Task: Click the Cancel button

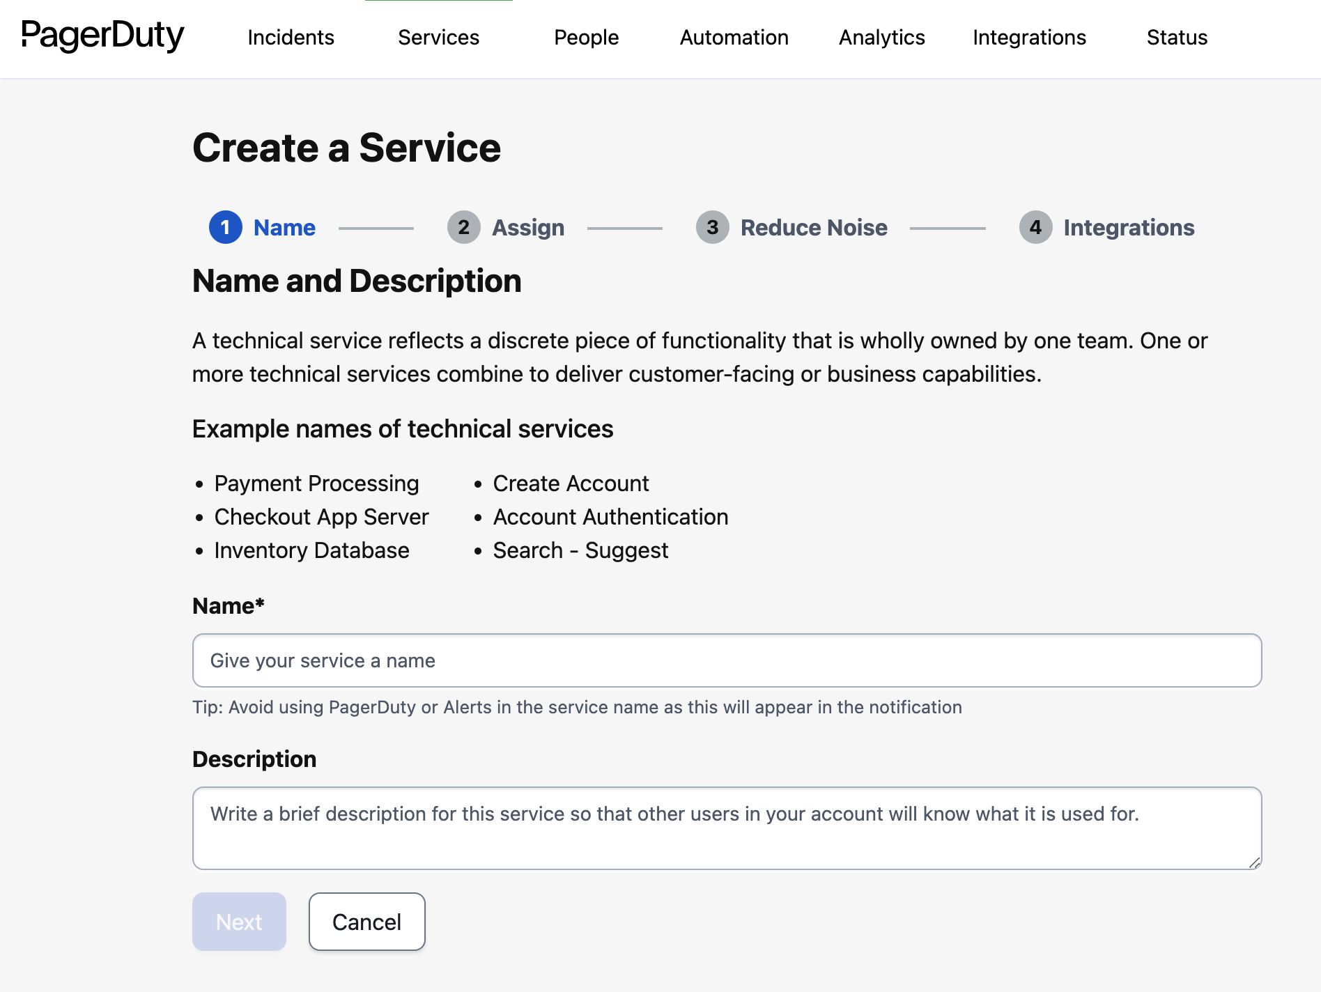Action: click(x=366, y=922)
